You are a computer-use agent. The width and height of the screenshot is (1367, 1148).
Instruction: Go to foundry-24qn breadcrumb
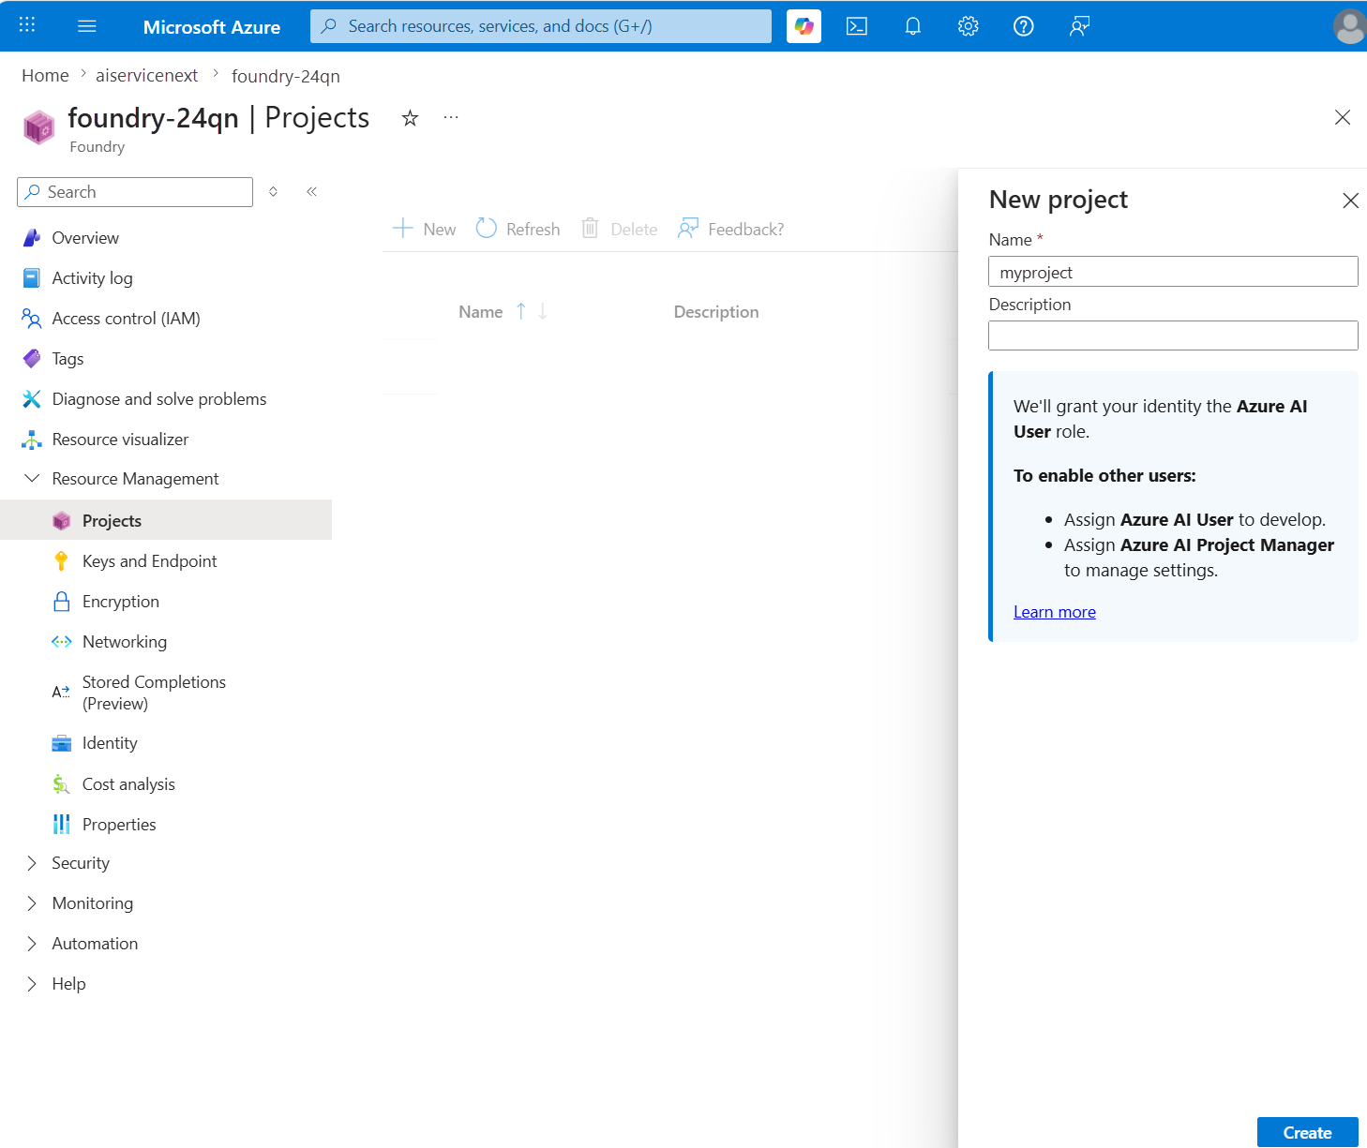pyautogui.click(x=286, y=76)
